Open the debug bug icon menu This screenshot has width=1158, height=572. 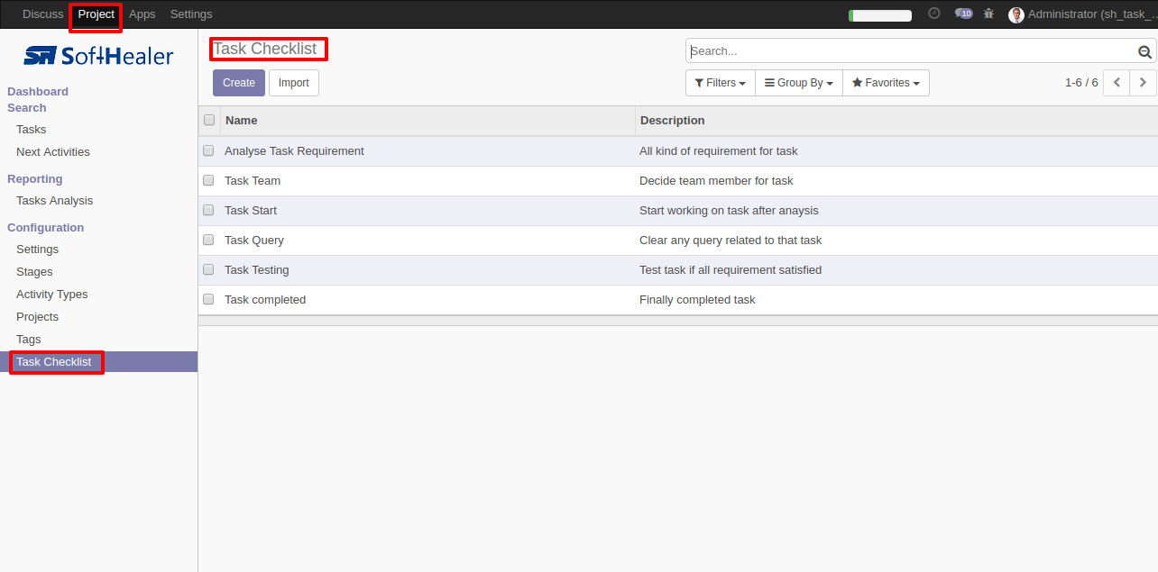click(989, 14)
